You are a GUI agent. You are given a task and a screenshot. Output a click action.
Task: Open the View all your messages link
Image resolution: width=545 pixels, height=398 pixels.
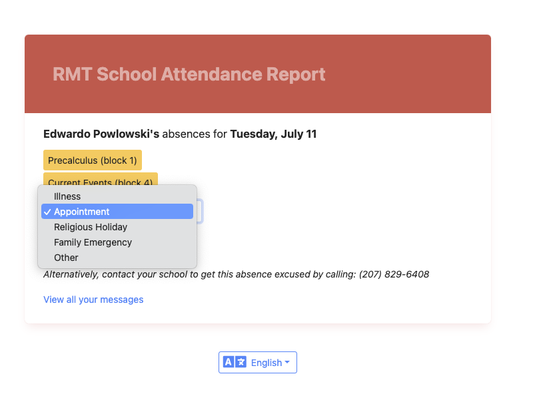(93, 299)
